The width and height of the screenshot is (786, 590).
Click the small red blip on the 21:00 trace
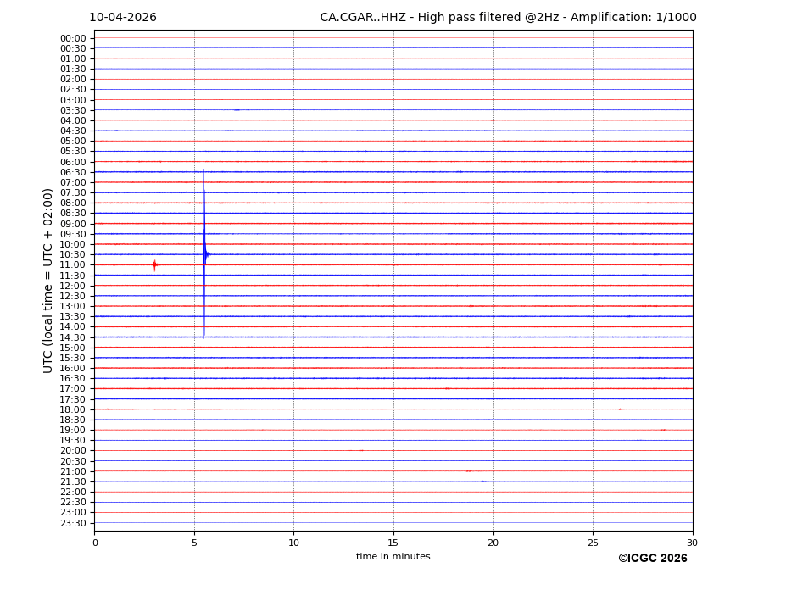tap(468, 471)
